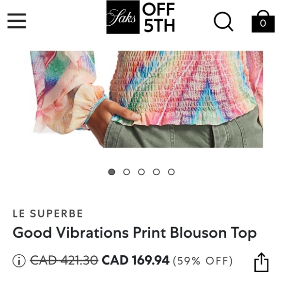
Task: Tap the blouson top product photo
Action: tap(146, 99)
